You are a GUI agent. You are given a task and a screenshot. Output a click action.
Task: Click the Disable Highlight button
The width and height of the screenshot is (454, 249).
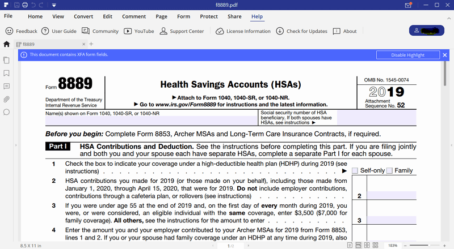pos(407,55)
